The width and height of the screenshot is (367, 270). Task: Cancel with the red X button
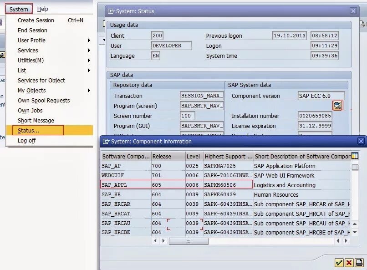click(349, 263)
